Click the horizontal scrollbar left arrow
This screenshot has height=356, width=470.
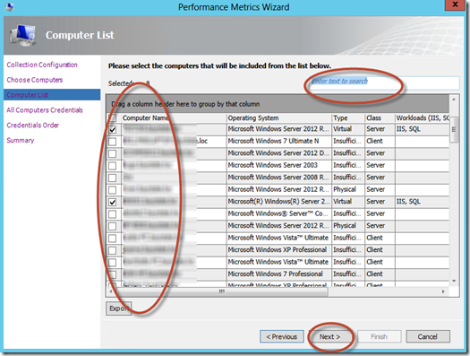click(x=111, y=291)
